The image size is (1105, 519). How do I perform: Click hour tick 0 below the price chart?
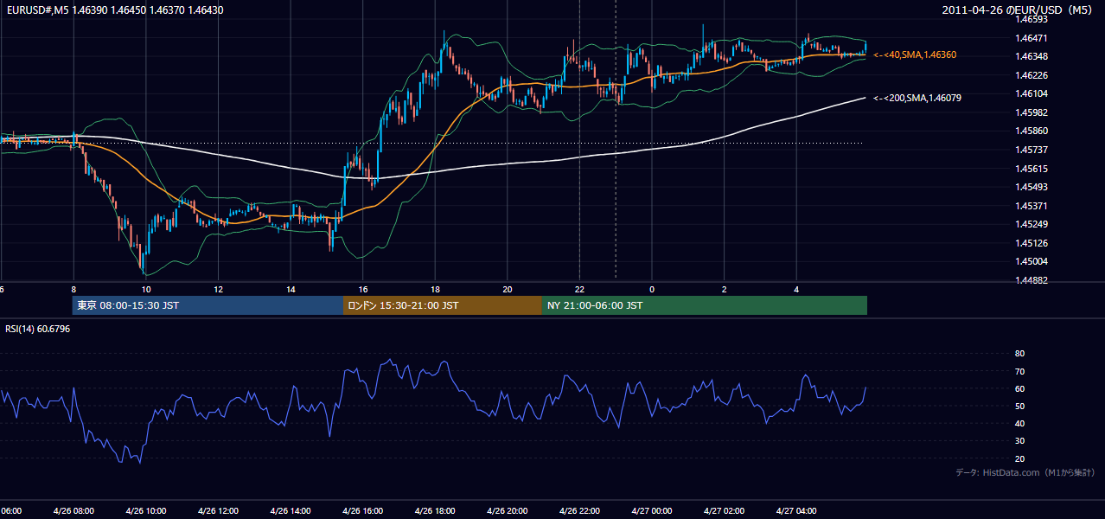(x=652, y=289)
